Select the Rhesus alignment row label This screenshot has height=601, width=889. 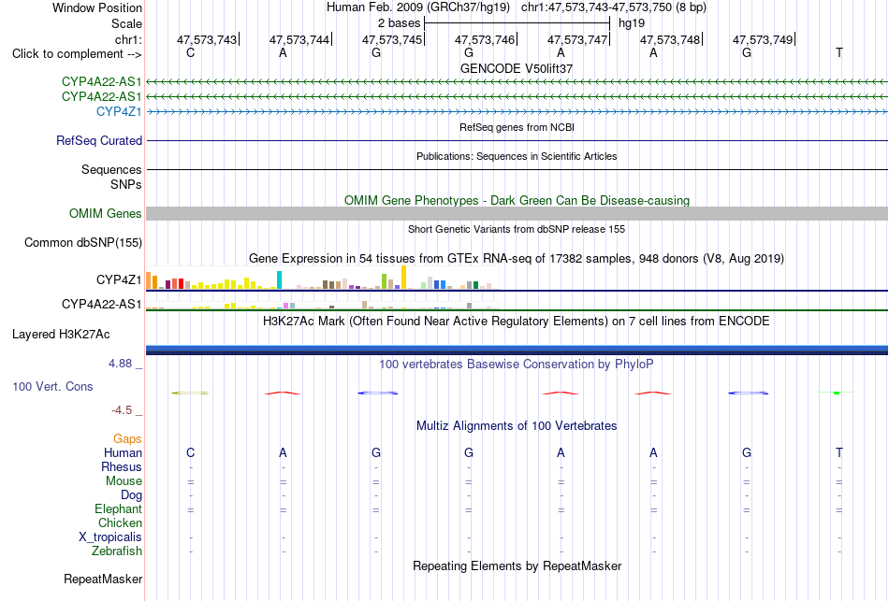122,466
